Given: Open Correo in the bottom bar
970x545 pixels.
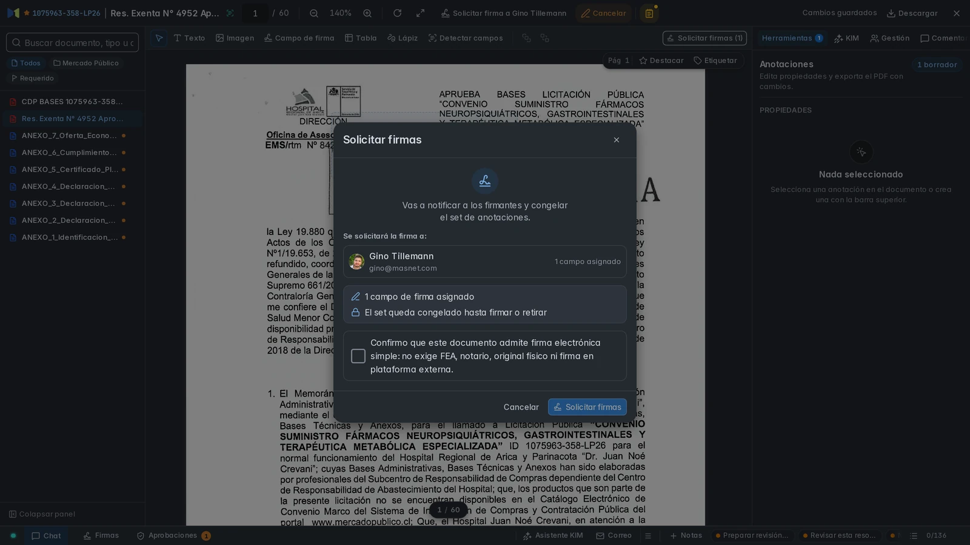Looking at the screenshot, I should click(614, 536).
